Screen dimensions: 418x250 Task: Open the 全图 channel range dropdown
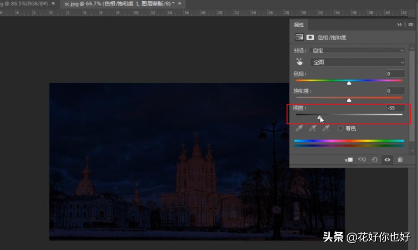(357, 62)
